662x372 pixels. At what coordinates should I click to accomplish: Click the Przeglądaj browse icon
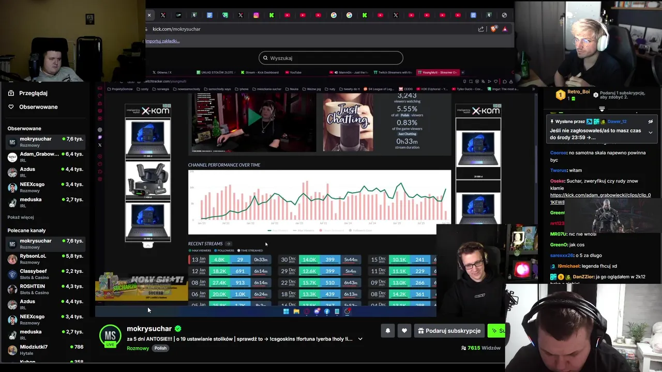pos(11,93)
